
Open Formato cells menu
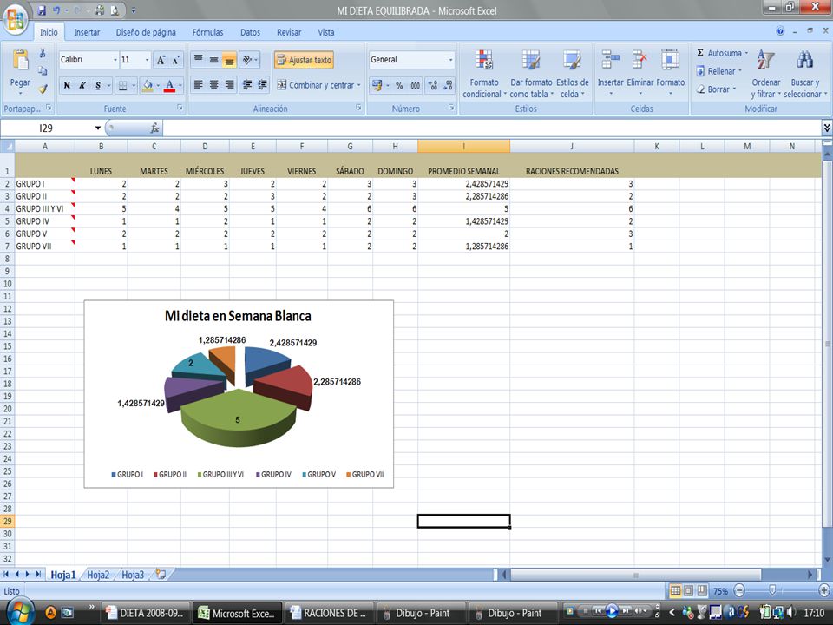(x=671, y=73)
